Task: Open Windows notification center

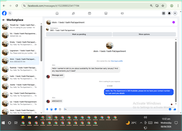Action: click(x=176, y=123)
